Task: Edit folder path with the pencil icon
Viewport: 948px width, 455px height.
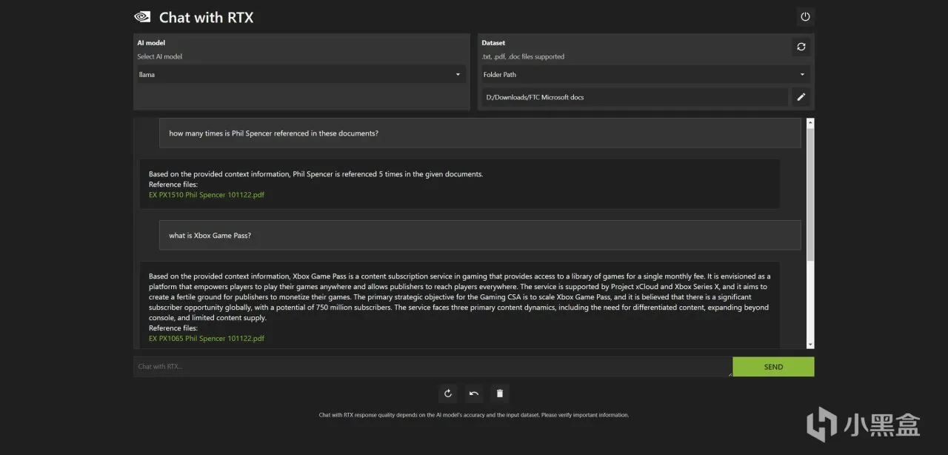Action: pyautogui.click(x=801, y=97)
